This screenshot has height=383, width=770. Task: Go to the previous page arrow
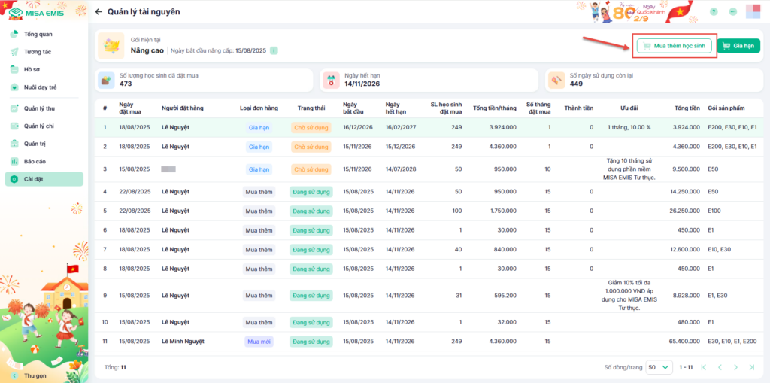coord(720,367)
